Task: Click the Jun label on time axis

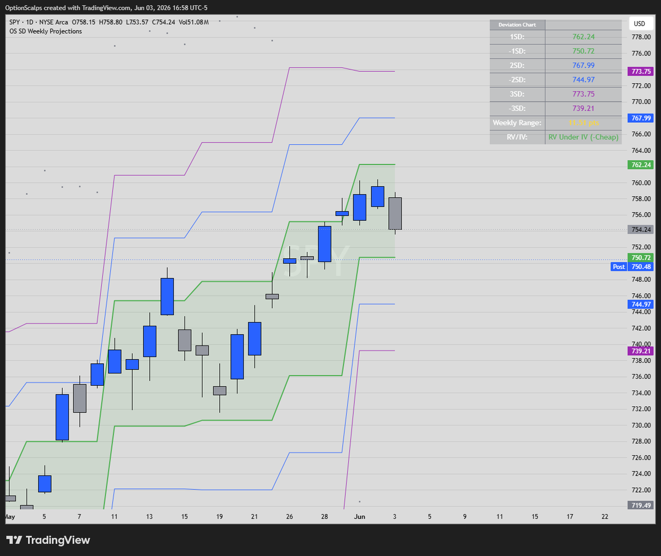Action: tap(360, 516)
